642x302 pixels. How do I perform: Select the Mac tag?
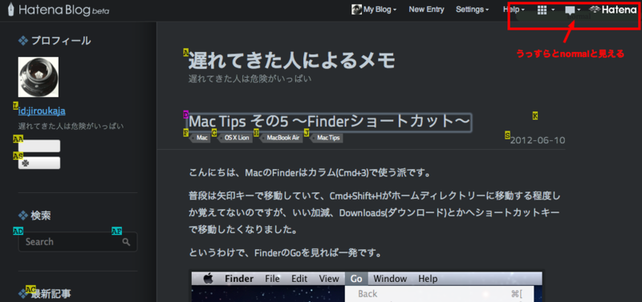pyautogui.click(x=201, y=138)
